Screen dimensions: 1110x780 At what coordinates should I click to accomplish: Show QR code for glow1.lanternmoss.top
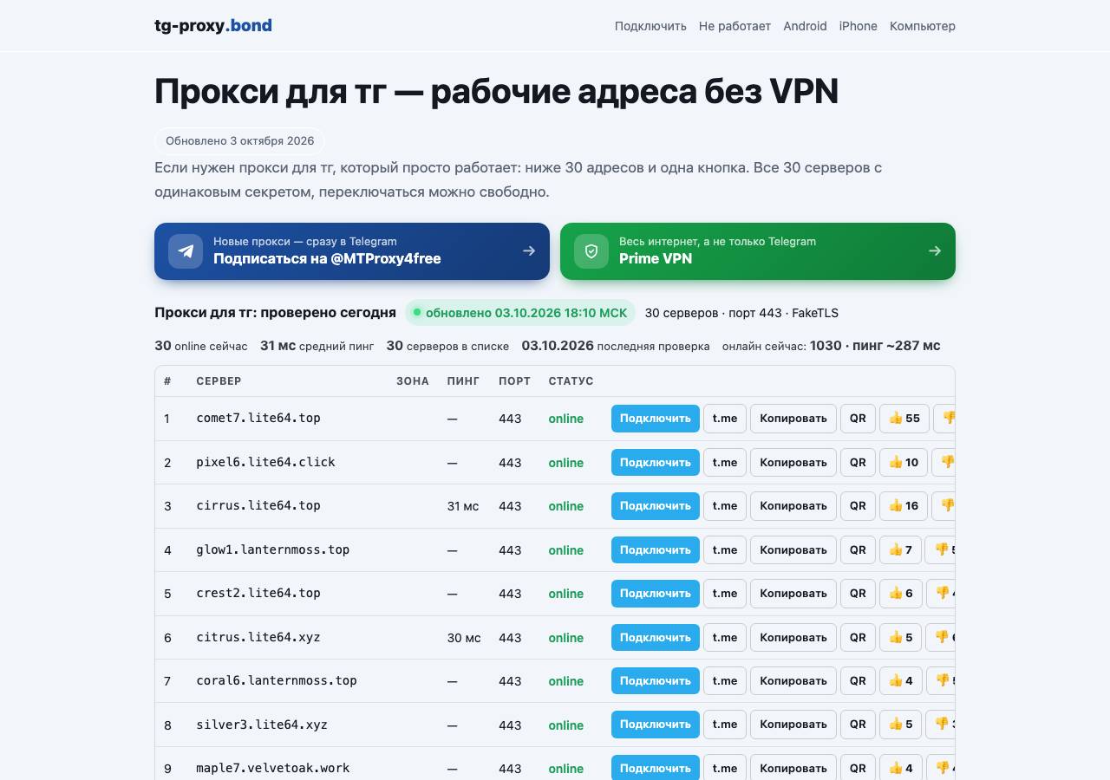858,550
